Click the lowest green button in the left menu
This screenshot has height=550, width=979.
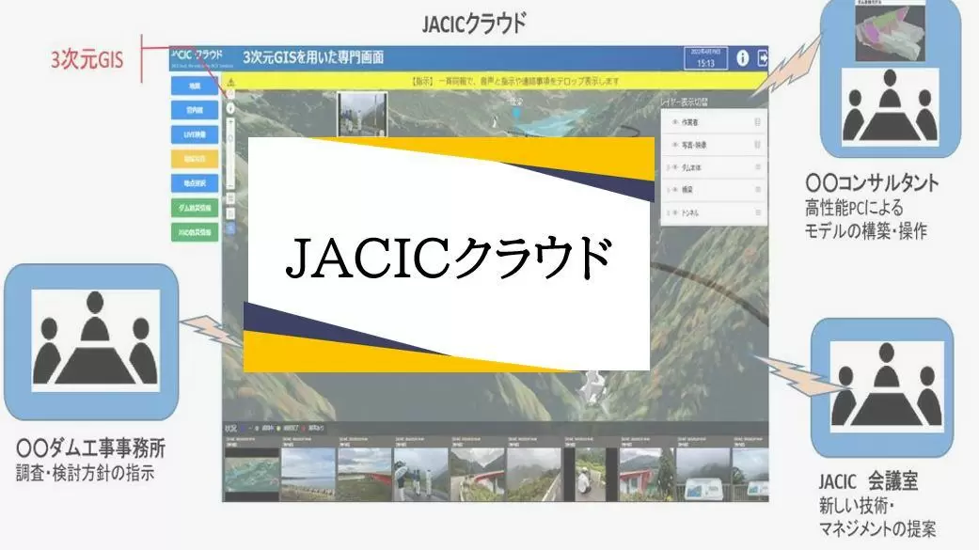click(x=195, y=232)
